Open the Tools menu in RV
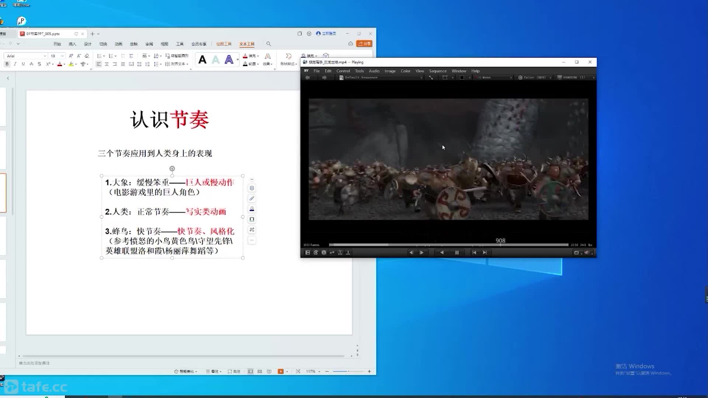This screenshot has height=398, width=708. [359, 71]
